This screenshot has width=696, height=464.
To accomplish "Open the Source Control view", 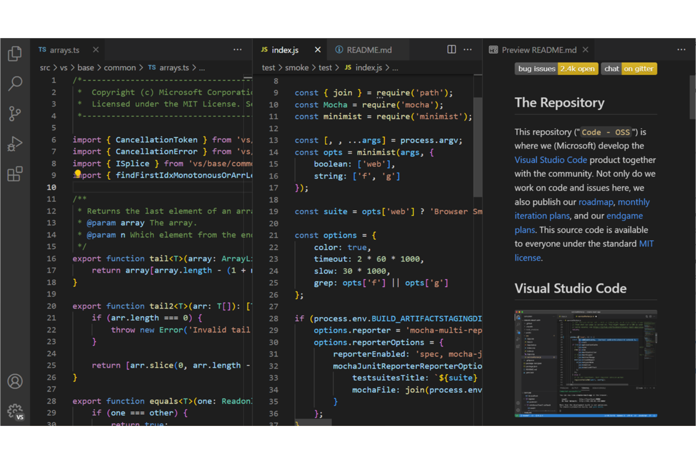I will pos(15,114).
